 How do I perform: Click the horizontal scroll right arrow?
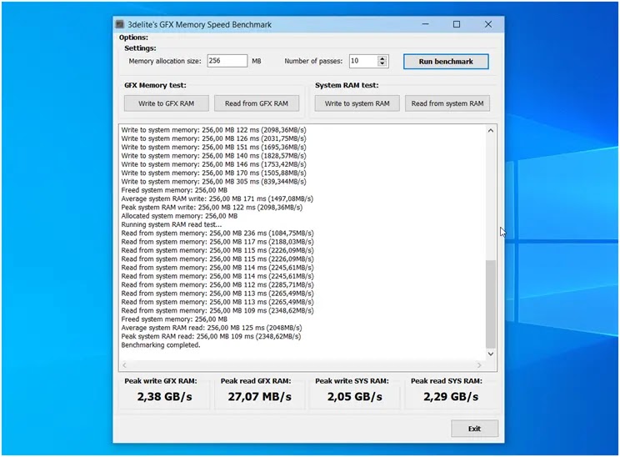click(x=480, y=364)
